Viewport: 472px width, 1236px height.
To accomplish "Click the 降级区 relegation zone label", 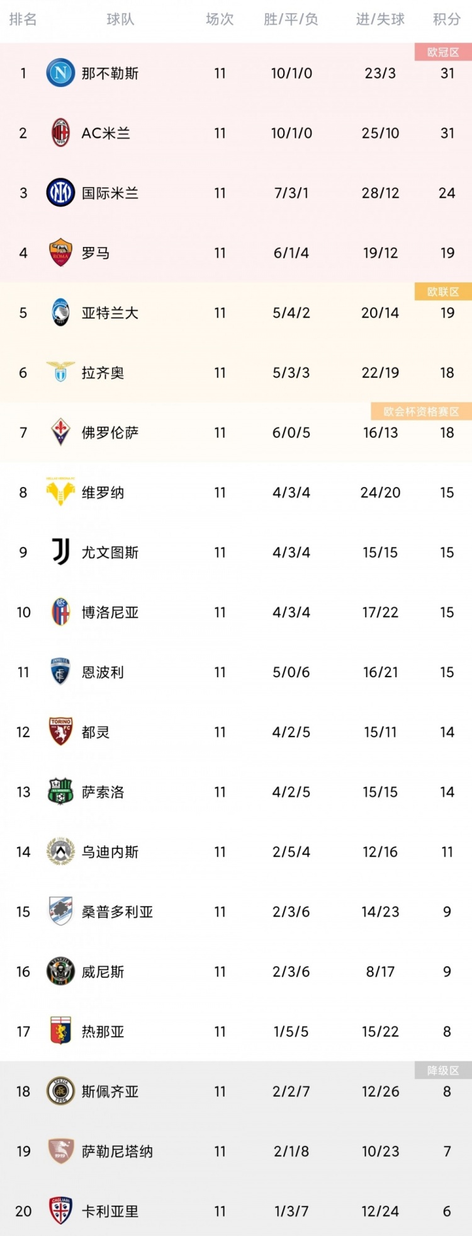I will (443, 1070).
